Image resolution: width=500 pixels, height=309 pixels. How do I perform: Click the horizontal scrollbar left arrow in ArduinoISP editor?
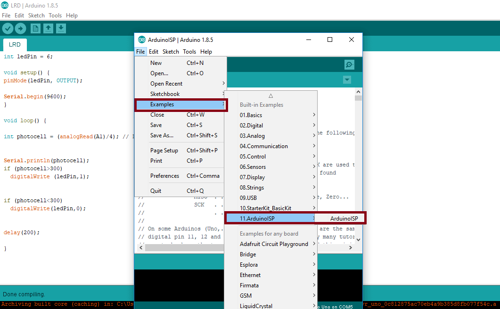141,247
